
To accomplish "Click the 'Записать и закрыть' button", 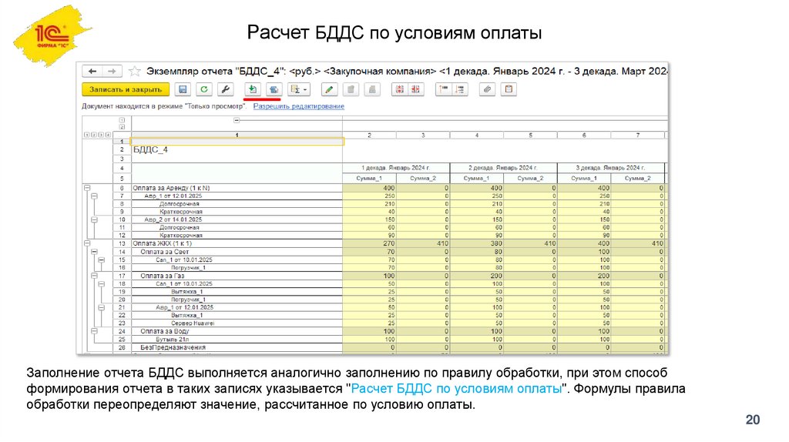I will click(x=126, y=89).
